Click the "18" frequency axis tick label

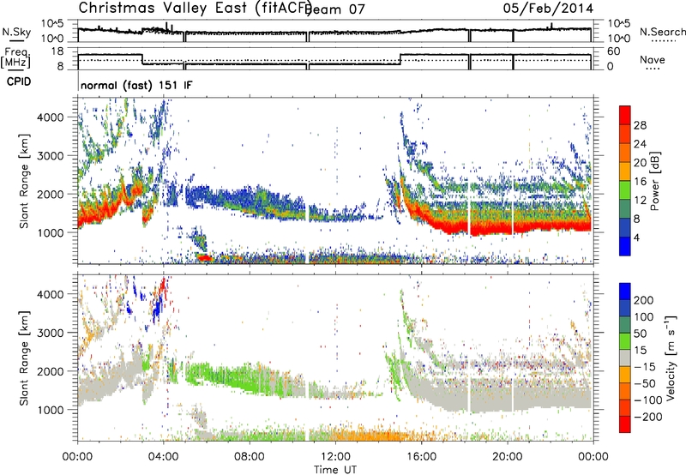pyautogui.click(x=57, y=51)
